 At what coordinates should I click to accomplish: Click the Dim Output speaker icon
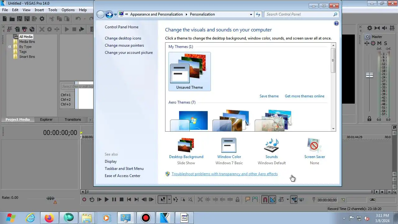coord(385,28)
